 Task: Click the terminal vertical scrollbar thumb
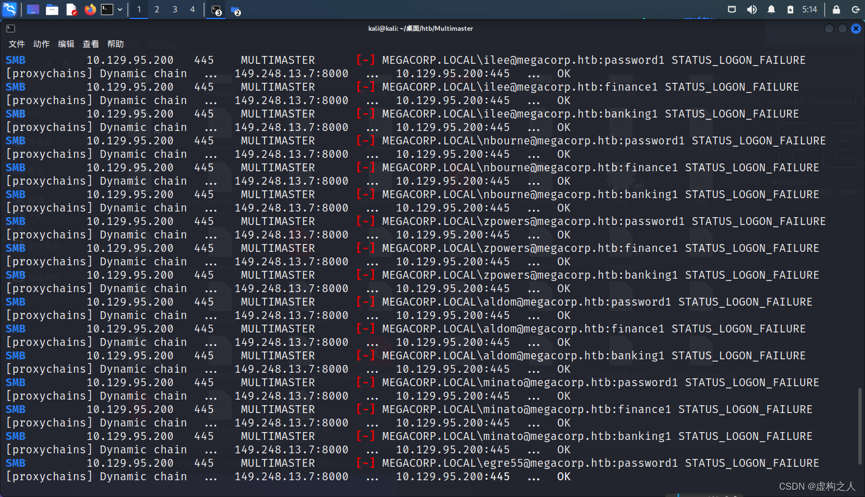click(860, 425)
